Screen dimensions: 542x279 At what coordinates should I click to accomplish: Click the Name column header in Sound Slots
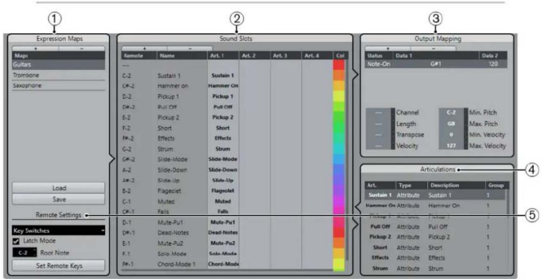(x=182, y=56)
